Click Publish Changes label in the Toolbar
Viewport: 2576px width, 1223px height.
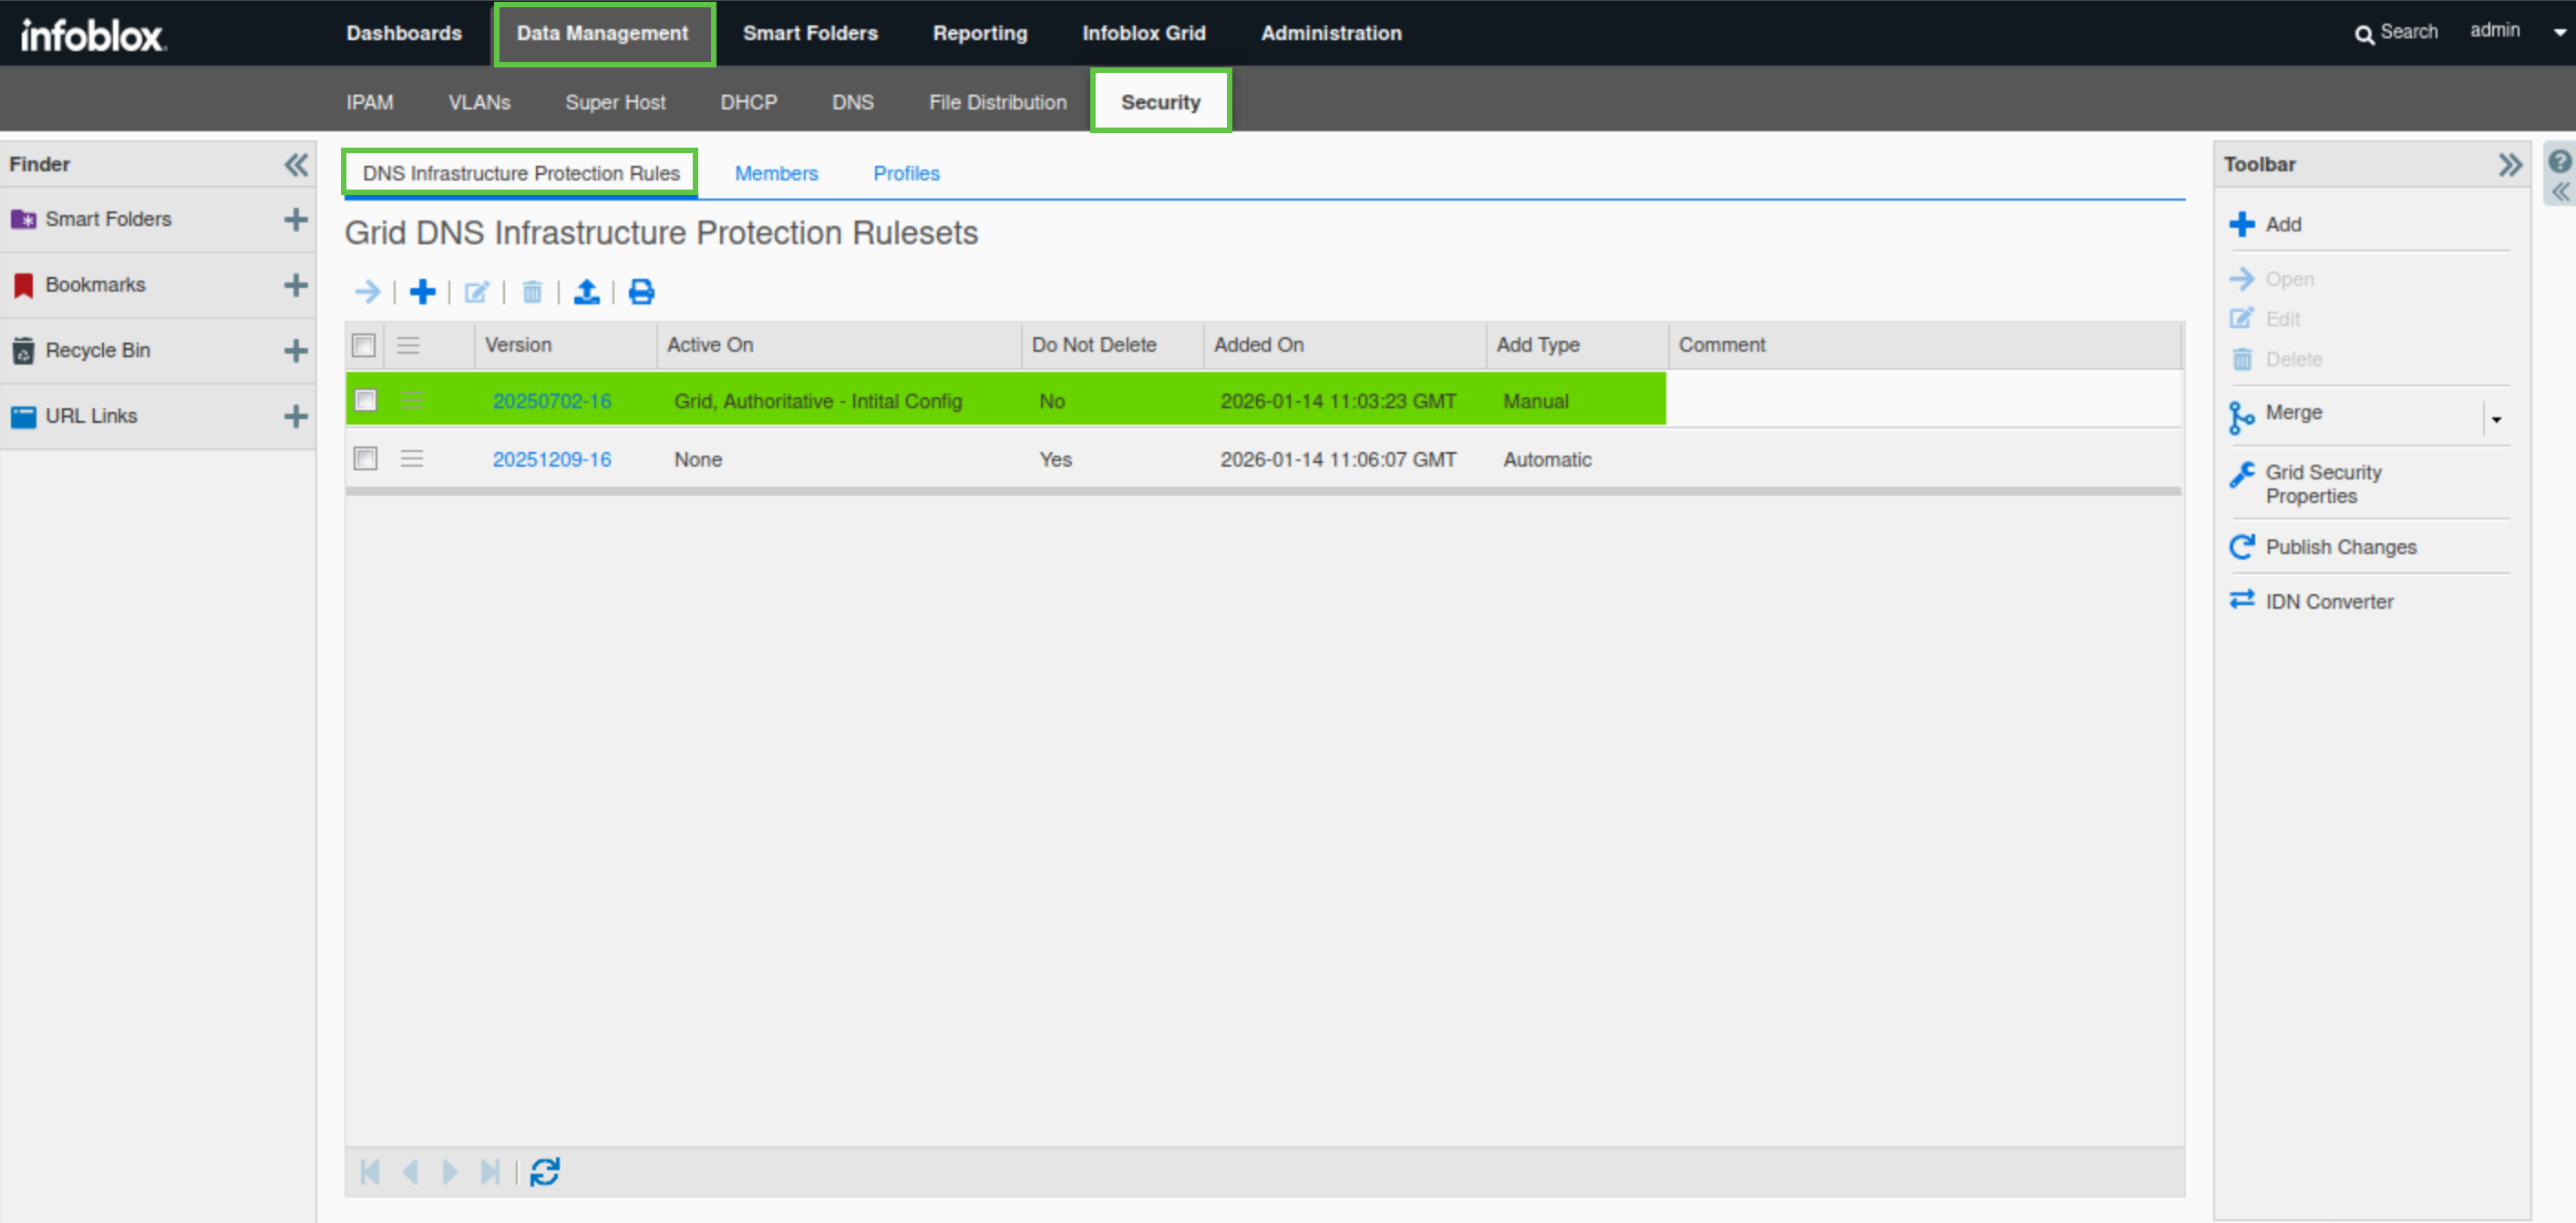click(x=2341, y=547)
